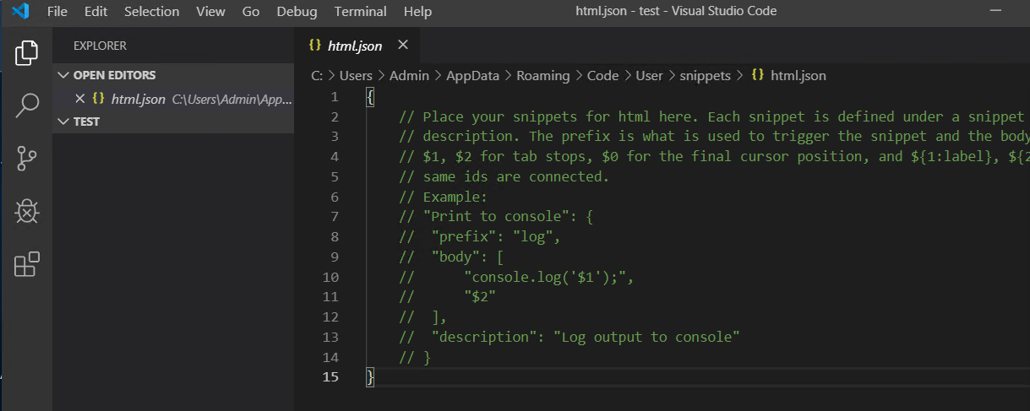
Task: Open the Explorer view in activity bar
Action: tap(26, 52)
